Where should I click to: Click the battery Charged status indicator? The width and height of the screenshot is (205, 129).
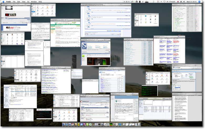point(172,2)
